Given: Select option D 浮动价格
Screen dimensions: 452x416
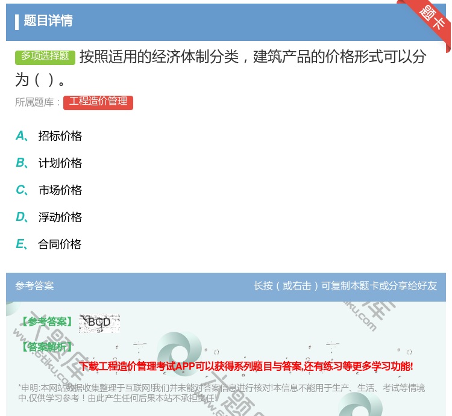Looking at the screenshot, I should 48,217.
